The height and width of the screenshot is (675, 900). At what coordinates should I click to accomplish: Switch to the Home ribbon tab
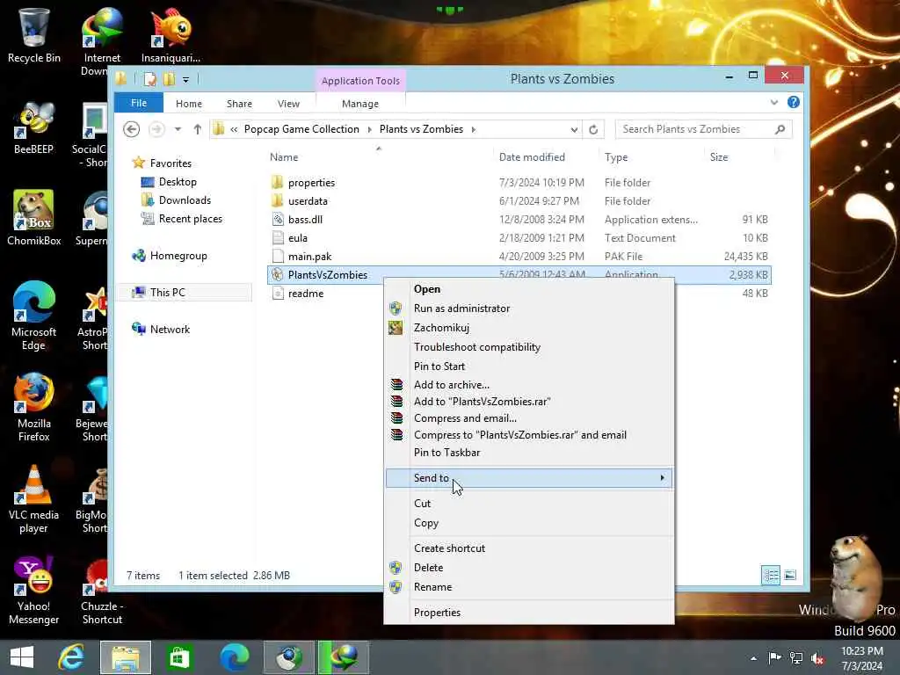click(189, 104)
